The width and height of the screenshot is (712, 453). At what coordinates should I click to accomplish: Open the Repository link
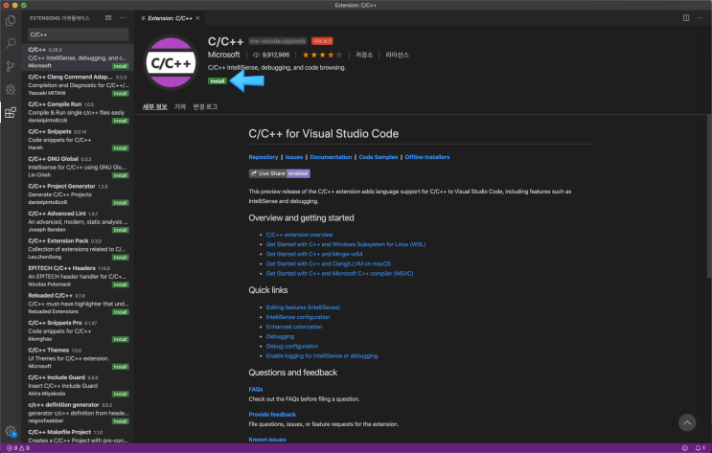coord(264,157)
